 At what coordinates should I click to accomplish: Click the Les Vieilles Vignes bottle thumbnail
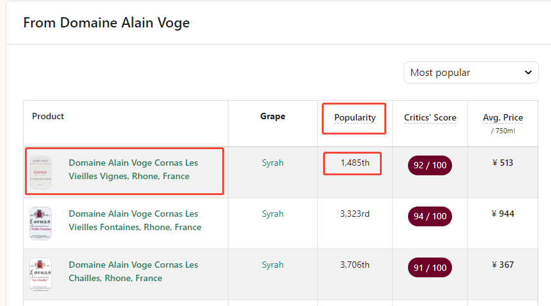tap(40, 172)
